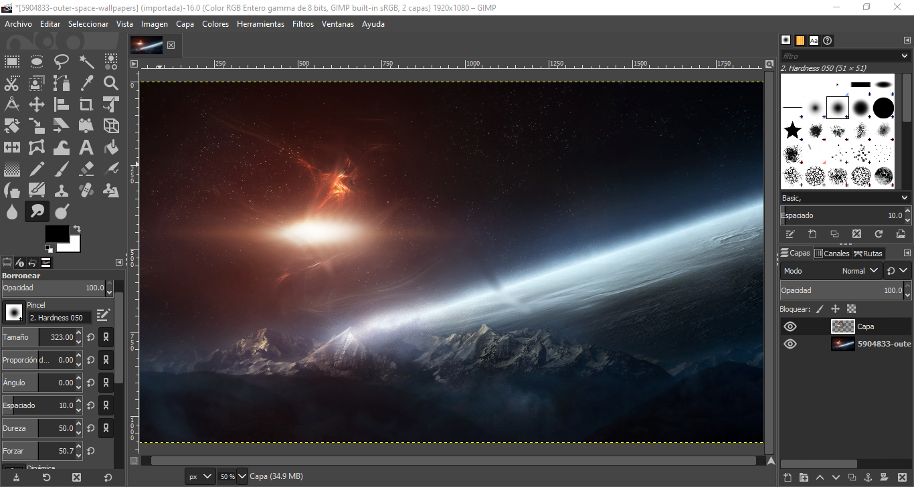Select the Eraser tool

(86, 169)
